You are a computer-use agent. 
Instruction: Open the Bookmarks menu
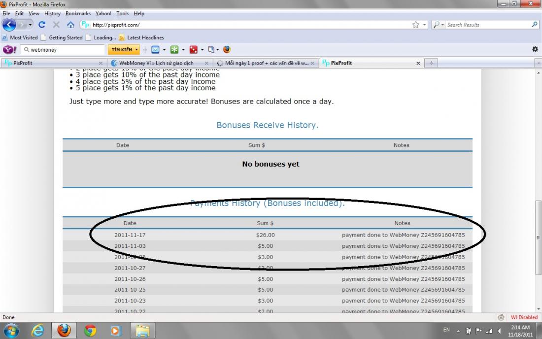[78, 13]
